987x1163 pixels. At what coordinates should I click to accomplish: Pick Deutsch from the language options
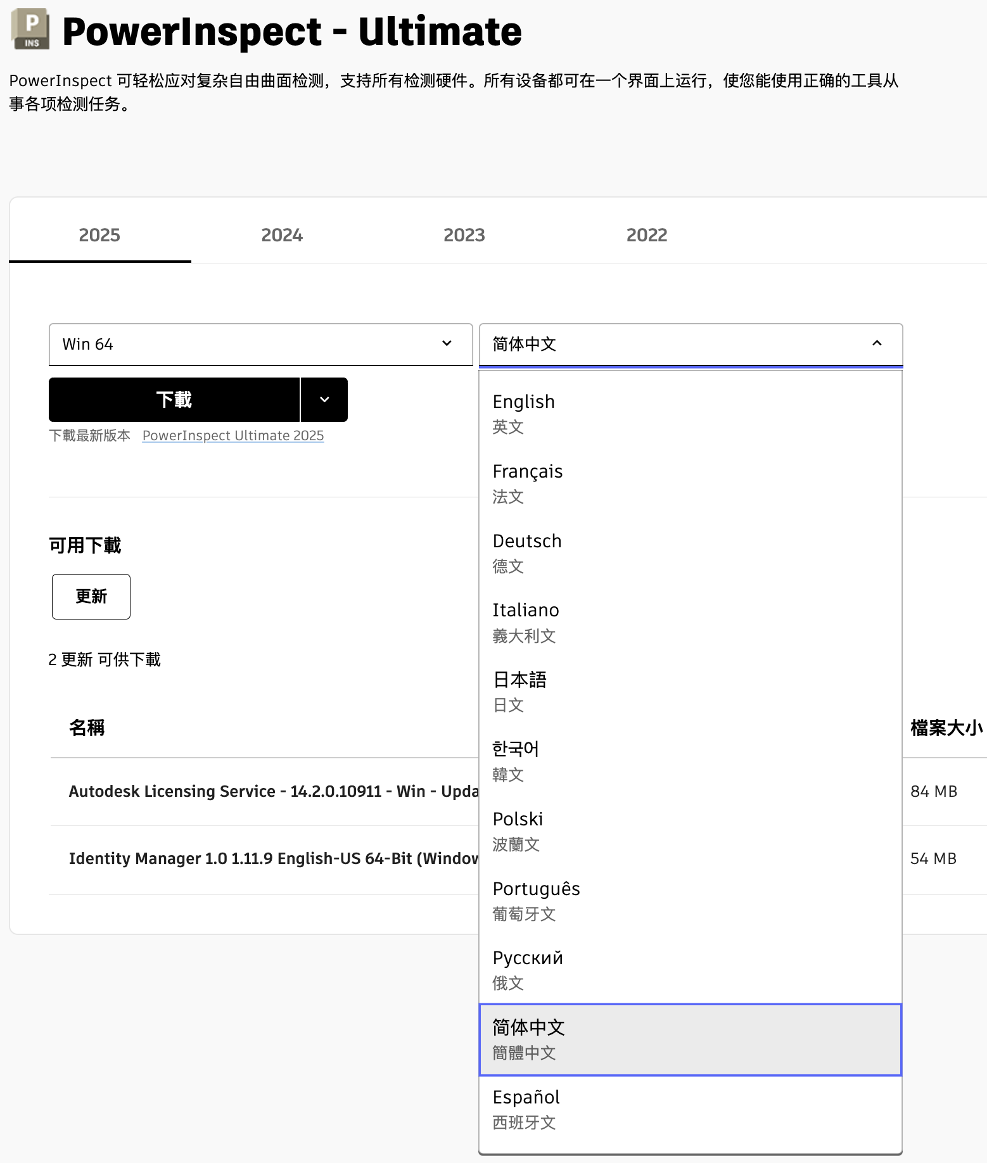tap(691, 552)
